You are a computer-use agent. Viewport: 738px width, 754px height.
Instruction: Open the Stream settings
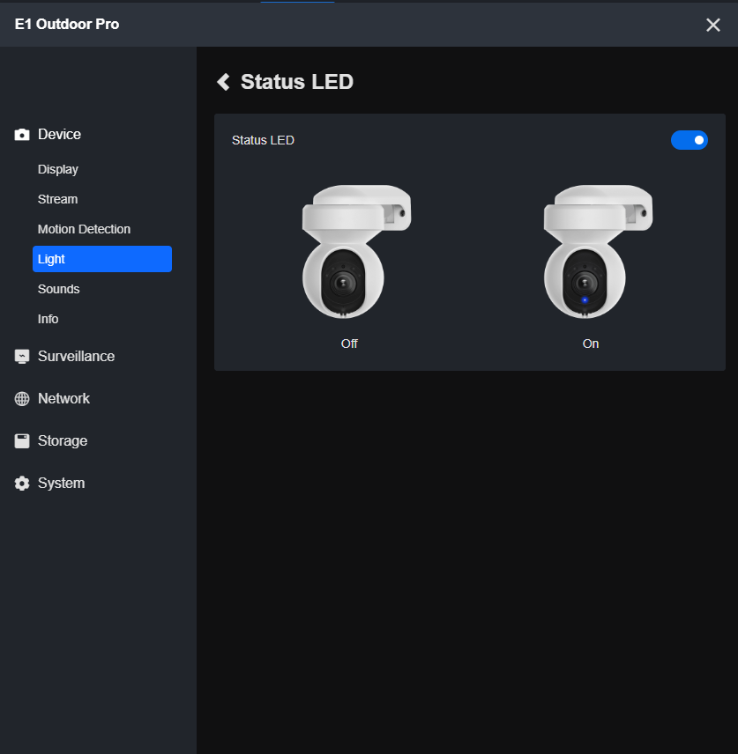pos(57,199)
